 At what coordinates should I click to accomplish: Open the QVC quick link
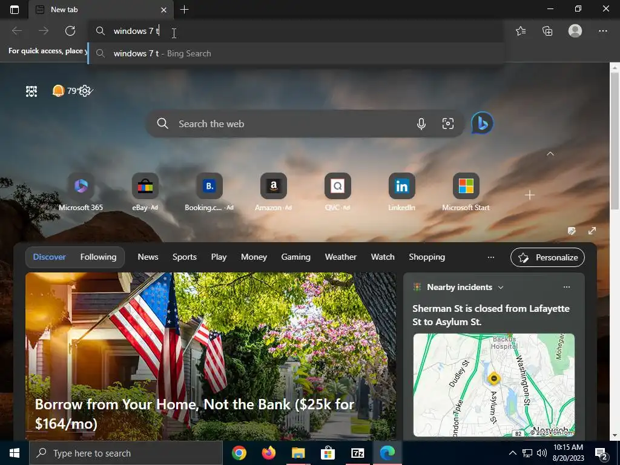coord(338,193)
